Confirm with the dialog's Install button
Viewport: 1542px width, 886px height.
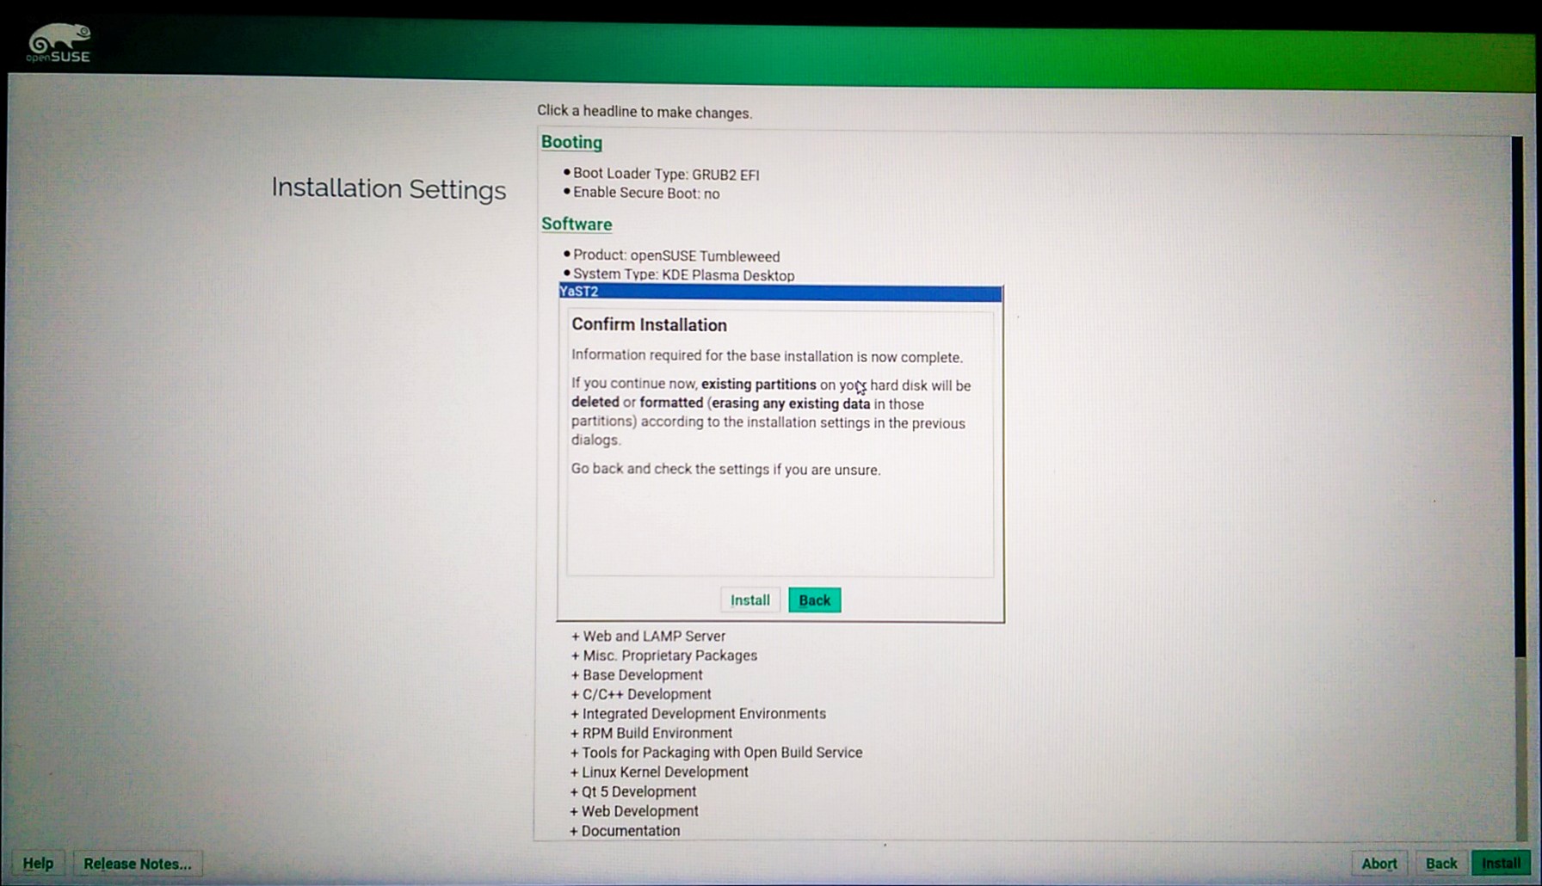click(x=749, y=600)
